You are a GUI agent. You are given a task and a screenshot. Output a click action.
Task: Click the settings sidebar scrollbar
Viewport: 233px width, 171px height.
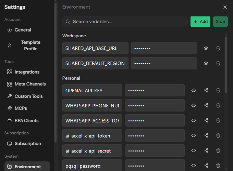[x=56, y=73]
